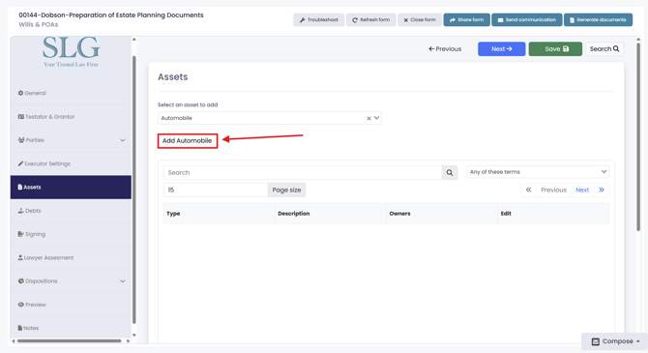Go to Previous form page
The width and height of the screenshot is (648, 353).
pos(445,48)
